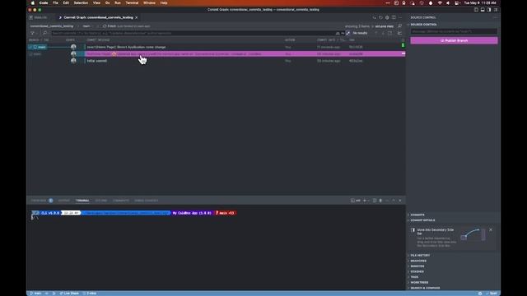Open the more actions ellipsis in Source Control header
527x296 pixels.
coord(495,17)
